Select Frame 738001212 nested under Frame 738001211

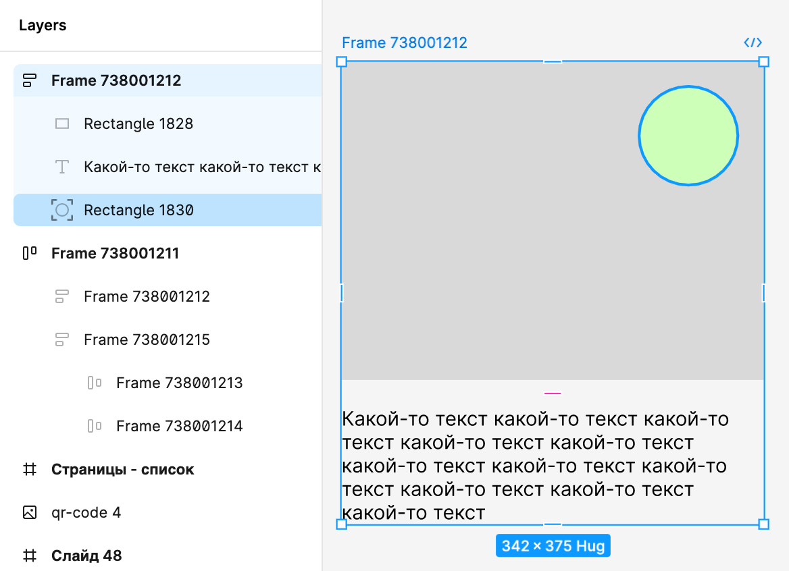[147, 297]
